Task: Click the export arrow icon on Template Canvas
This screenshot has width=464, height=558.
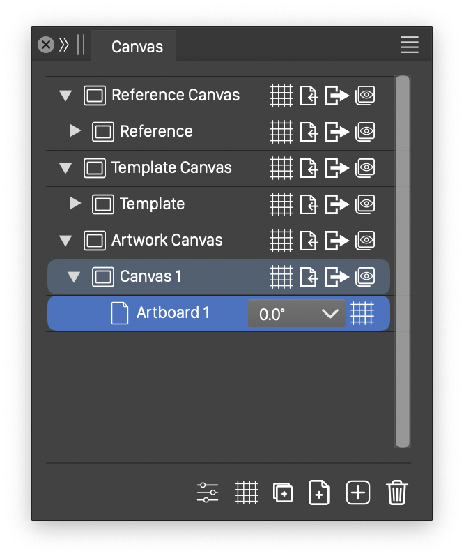Action: (337, 168)
